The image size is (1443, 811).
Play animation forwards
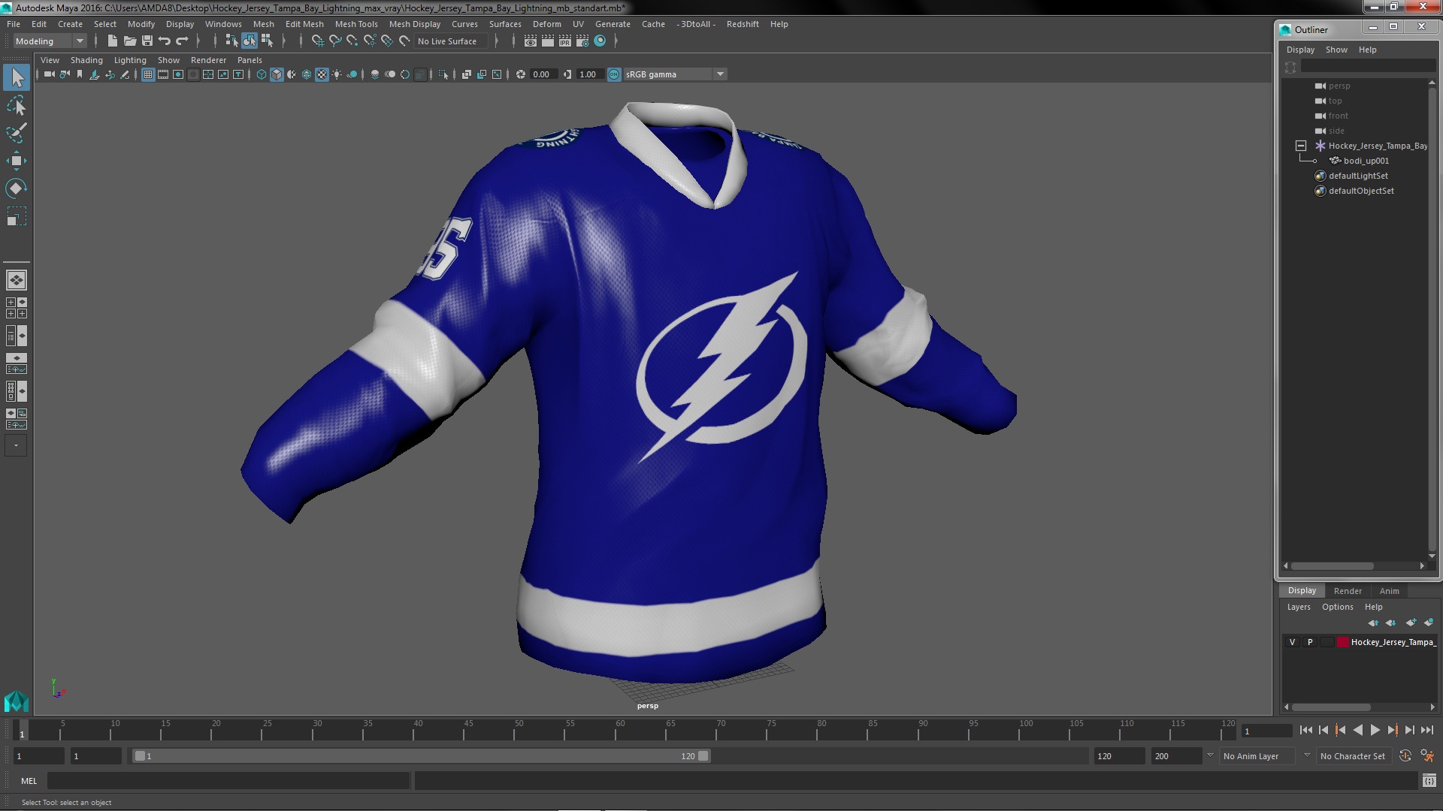[1375, 730]
